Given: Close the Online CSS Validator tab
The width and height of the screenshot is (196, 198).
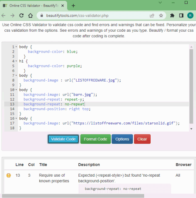Looking at the screenshot, I should (x=63, y=6).
